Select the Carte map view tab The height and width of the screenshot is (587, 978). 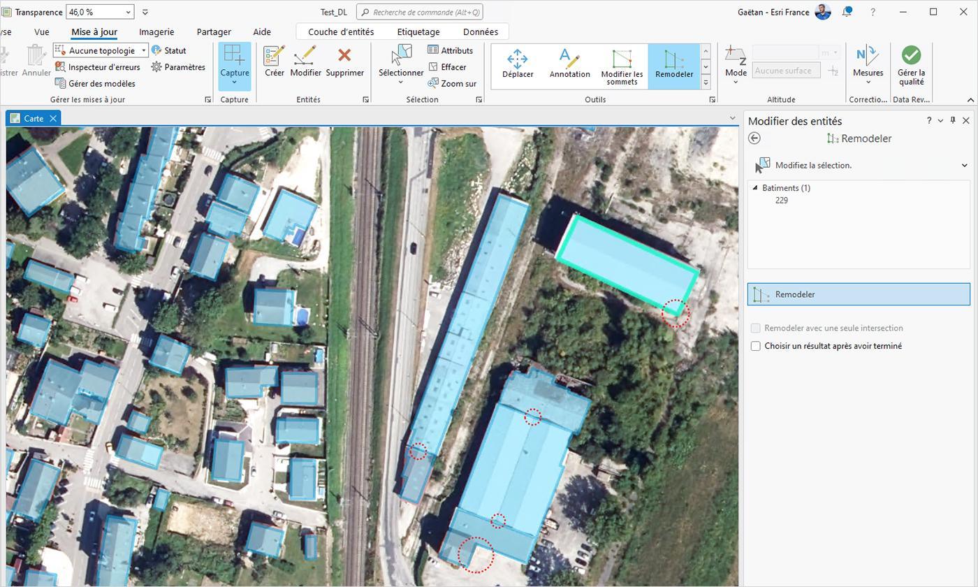pos(34,118)
